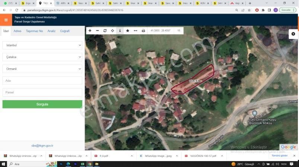The height and width of the screenshot is (167, 299).
Task: Zoom in the map with plus icon
Action: (90, 30)
